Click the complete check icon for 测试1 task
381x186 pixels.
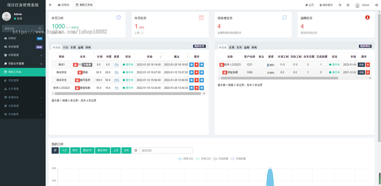coord(191,65)
